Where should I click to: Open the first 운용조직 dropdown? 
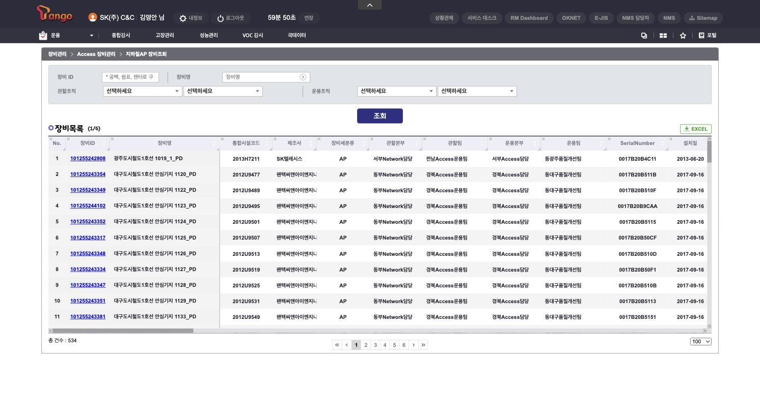[396, 91]
